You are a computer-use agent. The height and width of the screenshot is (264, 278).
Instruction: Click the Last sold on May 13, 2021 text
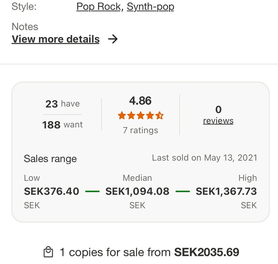[204, 158]
